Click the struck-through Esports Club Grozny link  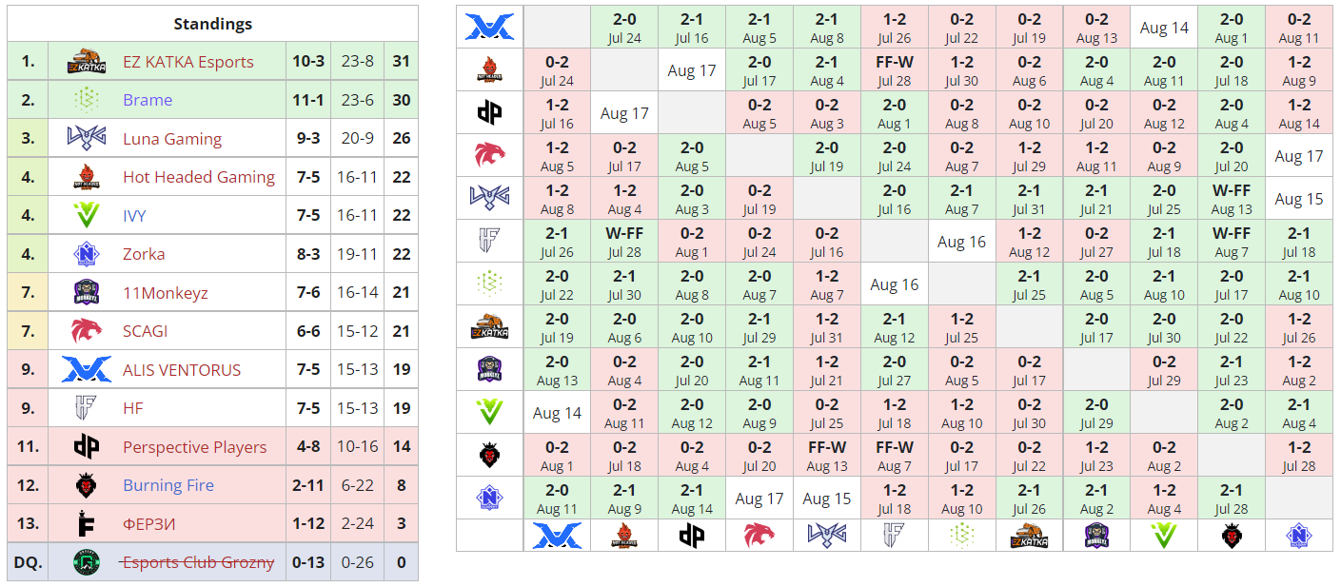(x=197, y=562)
